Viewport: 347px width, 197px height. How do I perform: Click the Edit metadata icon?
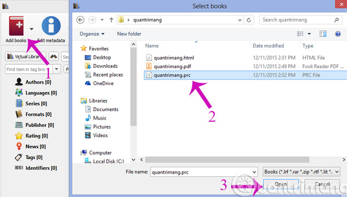(x=51, y=26)
